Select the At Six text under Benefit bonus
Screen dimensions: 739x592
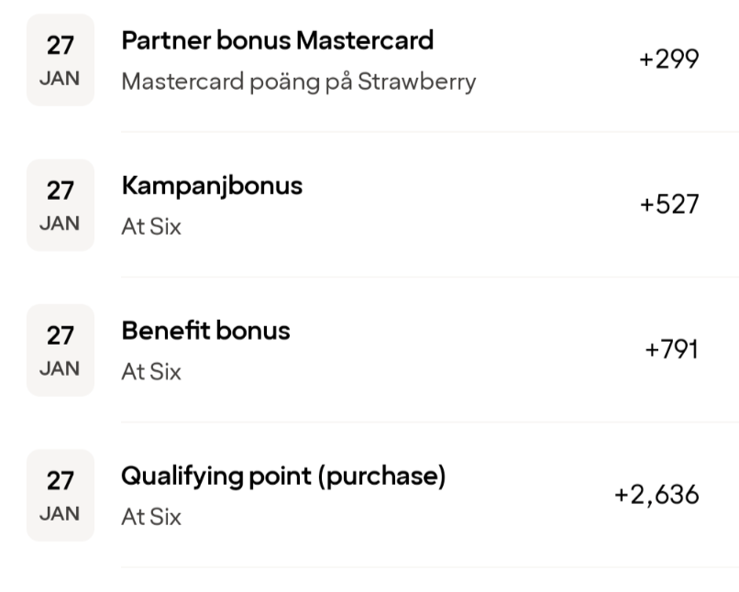151,372
